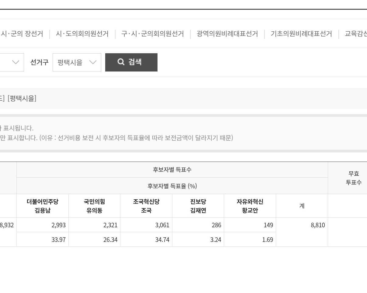Click the 자유와혁신 황교안 column header
The image size is (367, 293).
(x=250, y=206)
